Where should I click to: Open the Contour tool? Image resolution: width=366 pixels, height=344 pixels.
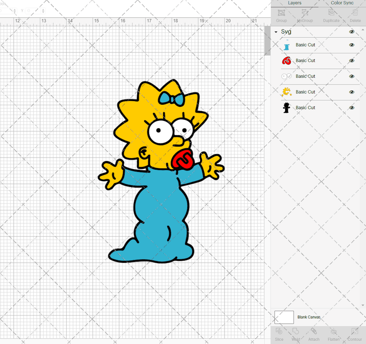[x=354, y=335]
